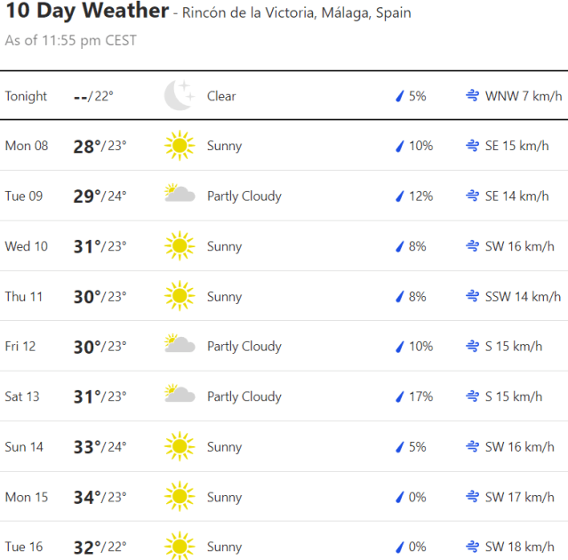Viewport: 568px width, 560px height.
Task: Click the SW 16 km/h wind on Wed 10
Action: pyautogui.click(x=519, y=246)
